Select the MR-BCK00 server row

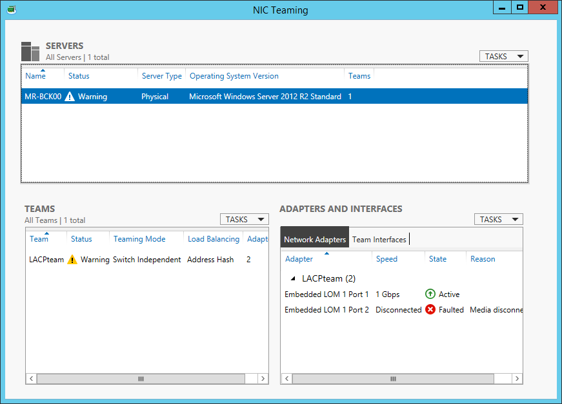pos(275,96)
